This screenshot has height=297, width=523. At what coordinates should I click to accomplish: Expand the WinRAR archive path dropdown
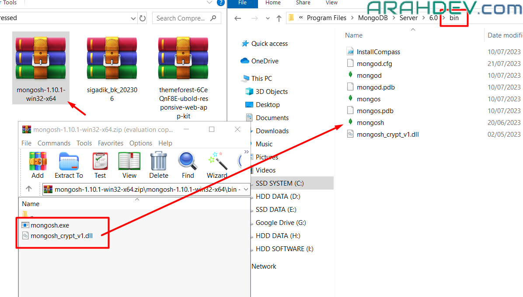(x=246, y=189)
